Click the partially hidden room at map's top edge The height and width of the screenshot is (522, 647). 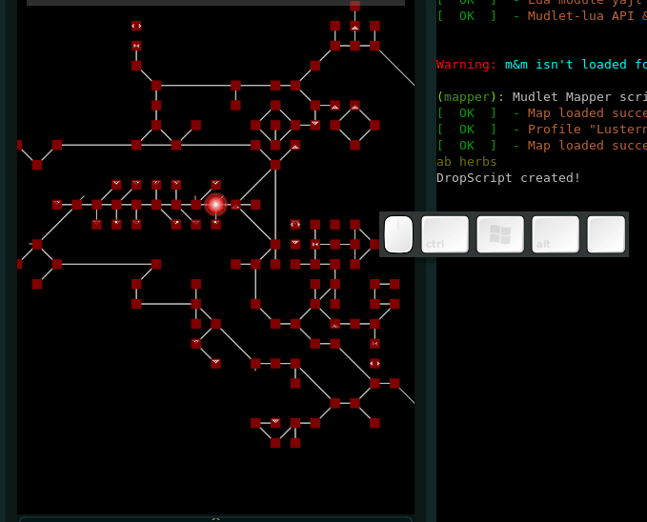(x=354, y=6)
